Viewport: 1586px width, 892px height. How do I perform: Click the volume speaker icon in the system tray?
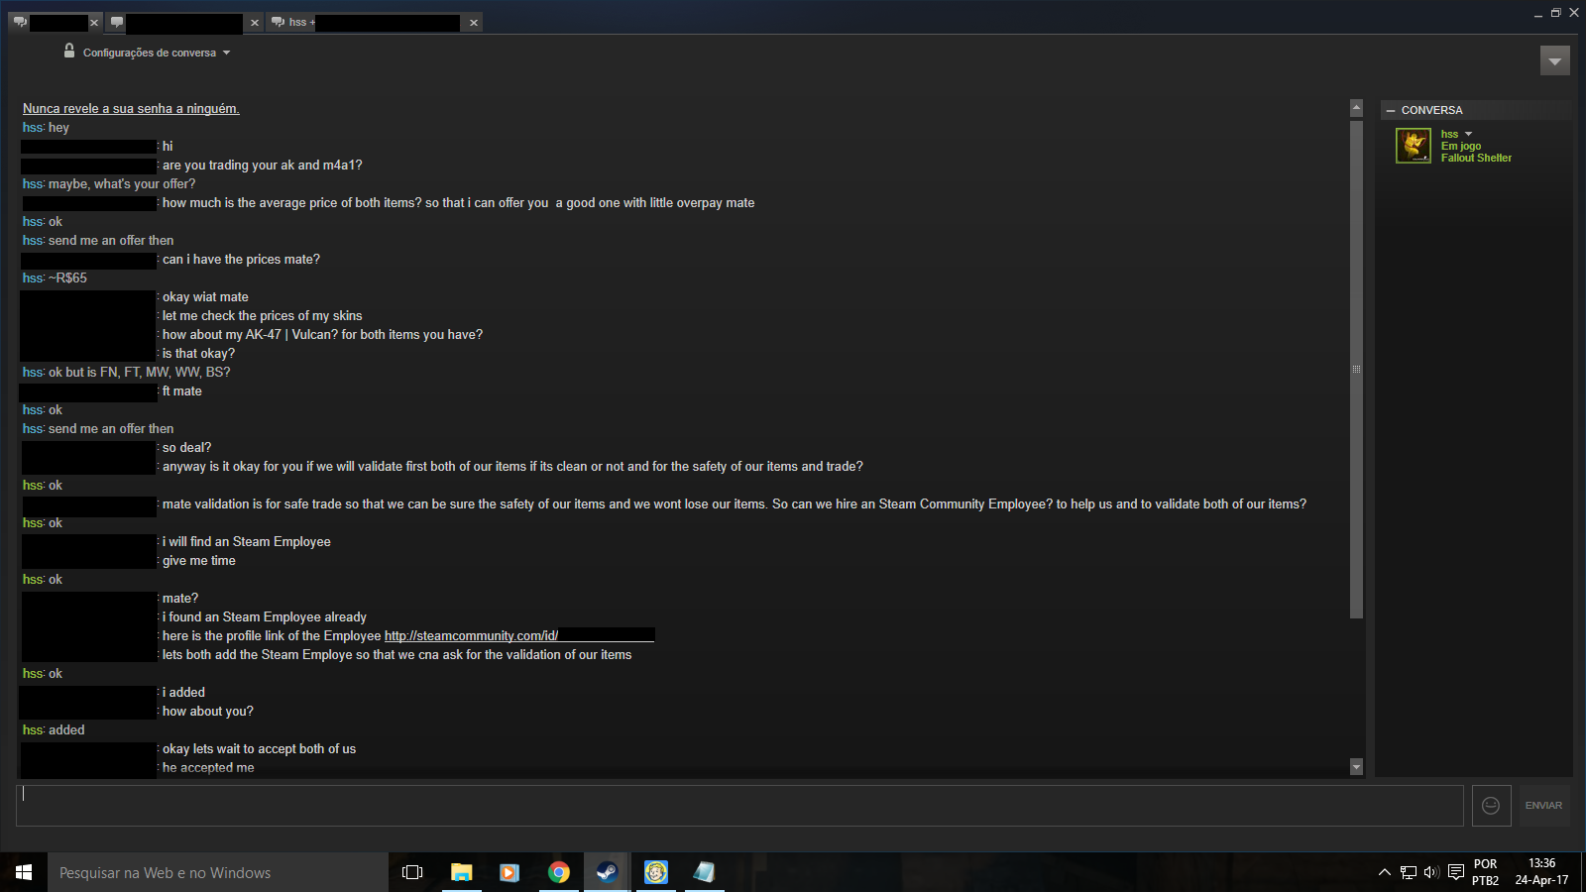click(x=1431, y=872)
